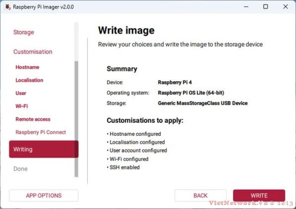Jump to Localisation settings
The width and height of the screenshot is (296, 209).
click(29, 80)
